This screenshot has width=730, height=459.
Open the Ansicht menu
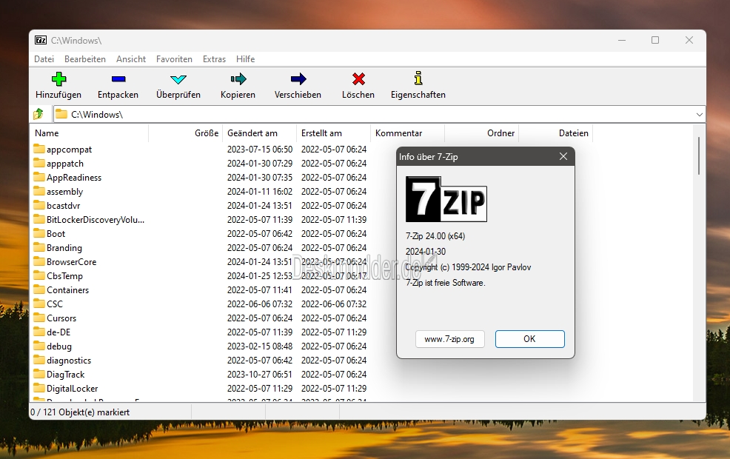tap(131, 59)
